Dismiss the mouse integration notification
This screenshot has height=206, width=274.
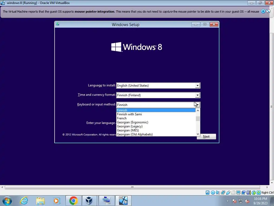coord(263,11)
